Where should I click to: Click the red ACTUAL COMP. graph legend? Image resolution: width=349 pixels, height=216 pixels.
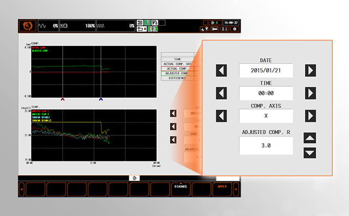39,47
